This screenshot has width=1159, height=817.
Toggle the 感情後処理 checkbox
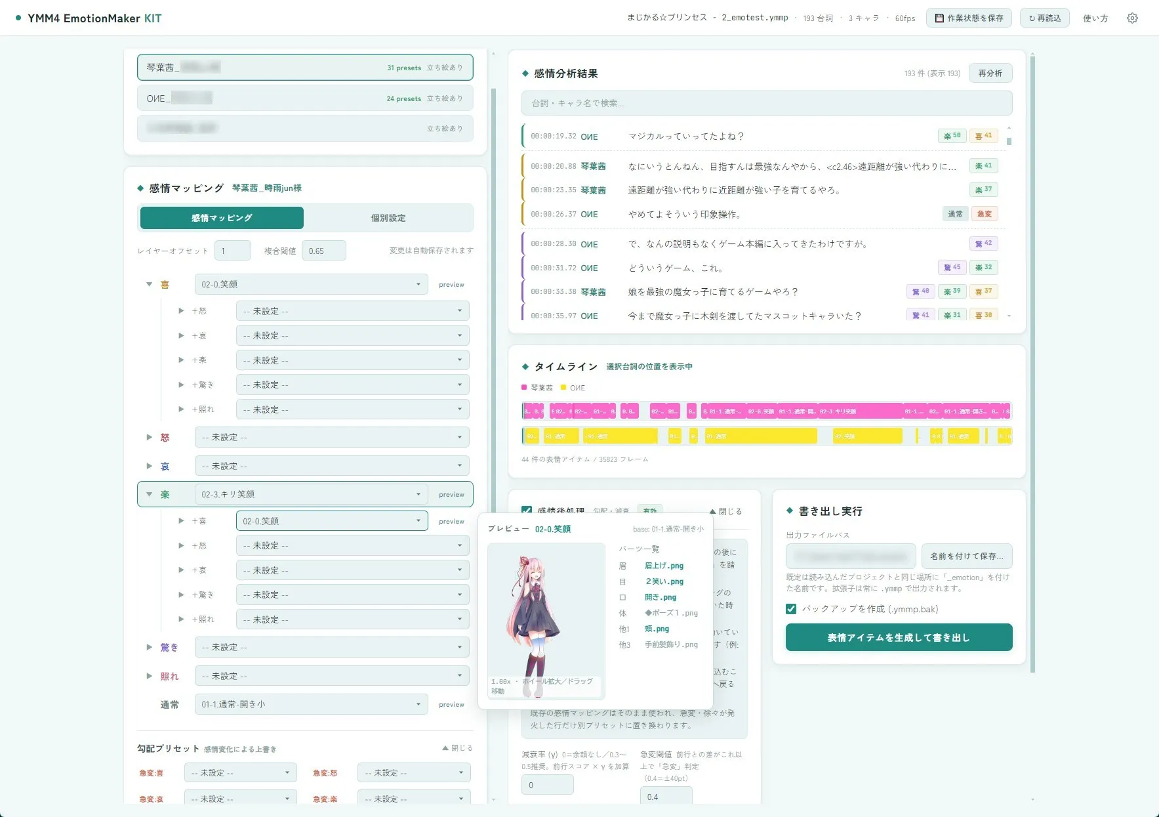(527, 511)
